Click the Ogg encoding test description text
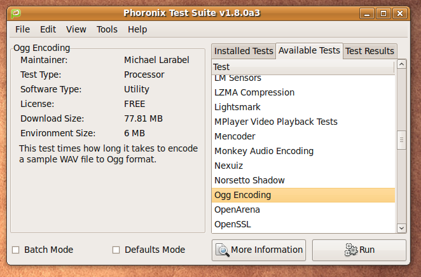 109,154
